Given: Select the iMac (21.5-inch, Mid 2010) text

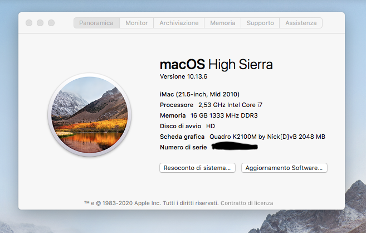Looking at the screenshot, I should point(199,94).
